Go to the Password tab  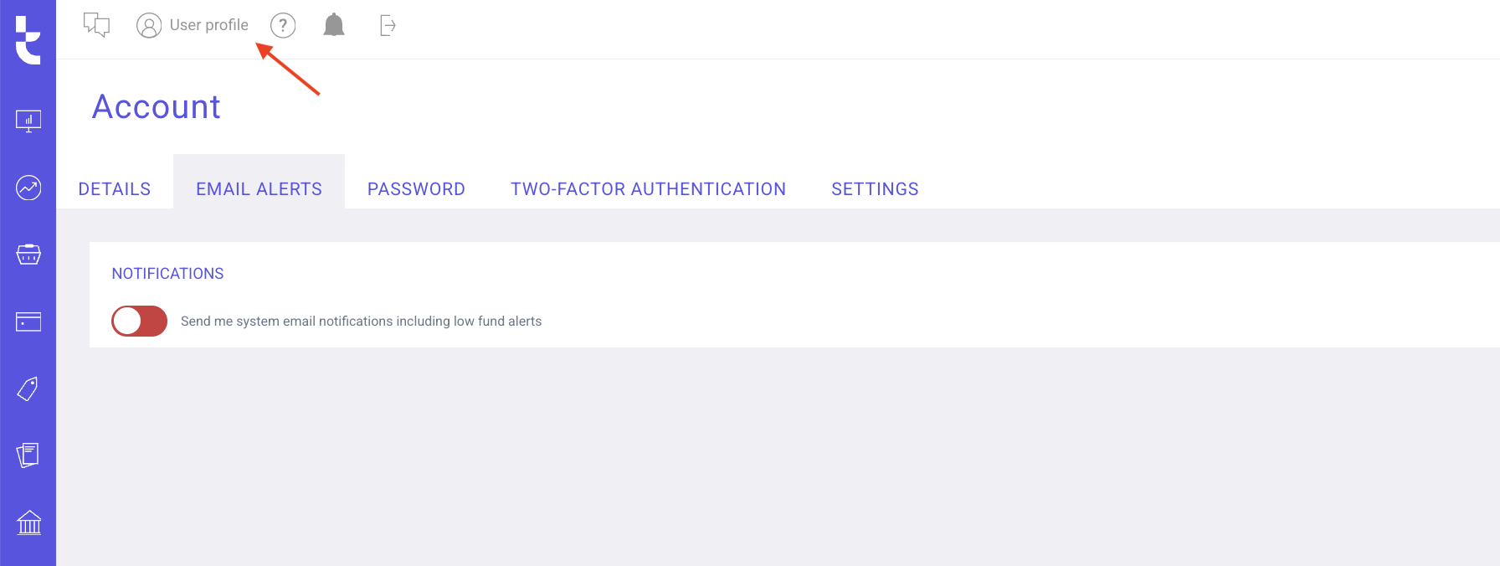(x=416, y=189)
